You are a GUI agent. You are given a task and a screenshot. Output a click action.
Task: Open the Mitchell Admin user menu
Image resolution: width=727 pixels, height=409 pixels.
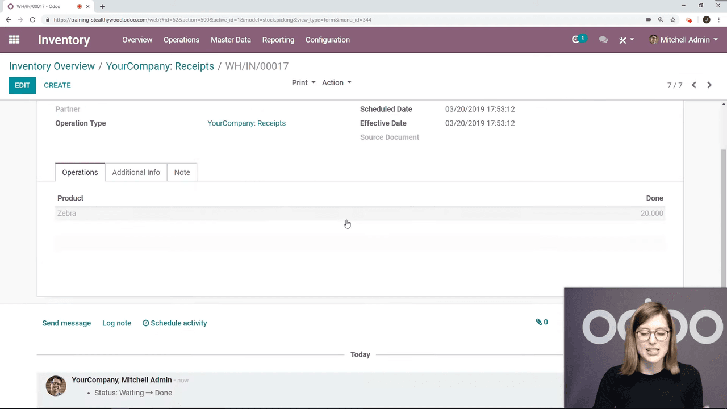tap(684, 40)
